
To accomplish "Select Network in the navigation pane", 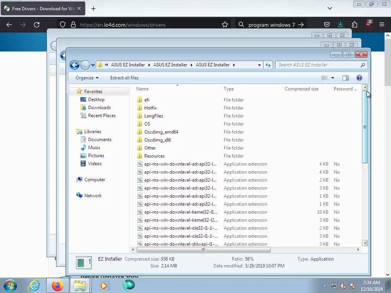I will (x=93, y=196).
